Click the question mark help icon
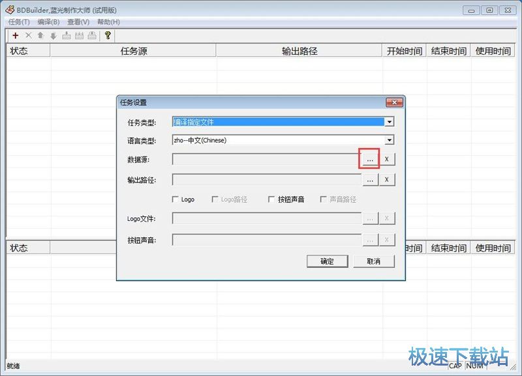Viewport: 522px width, 376px height. tap(108, 35)
